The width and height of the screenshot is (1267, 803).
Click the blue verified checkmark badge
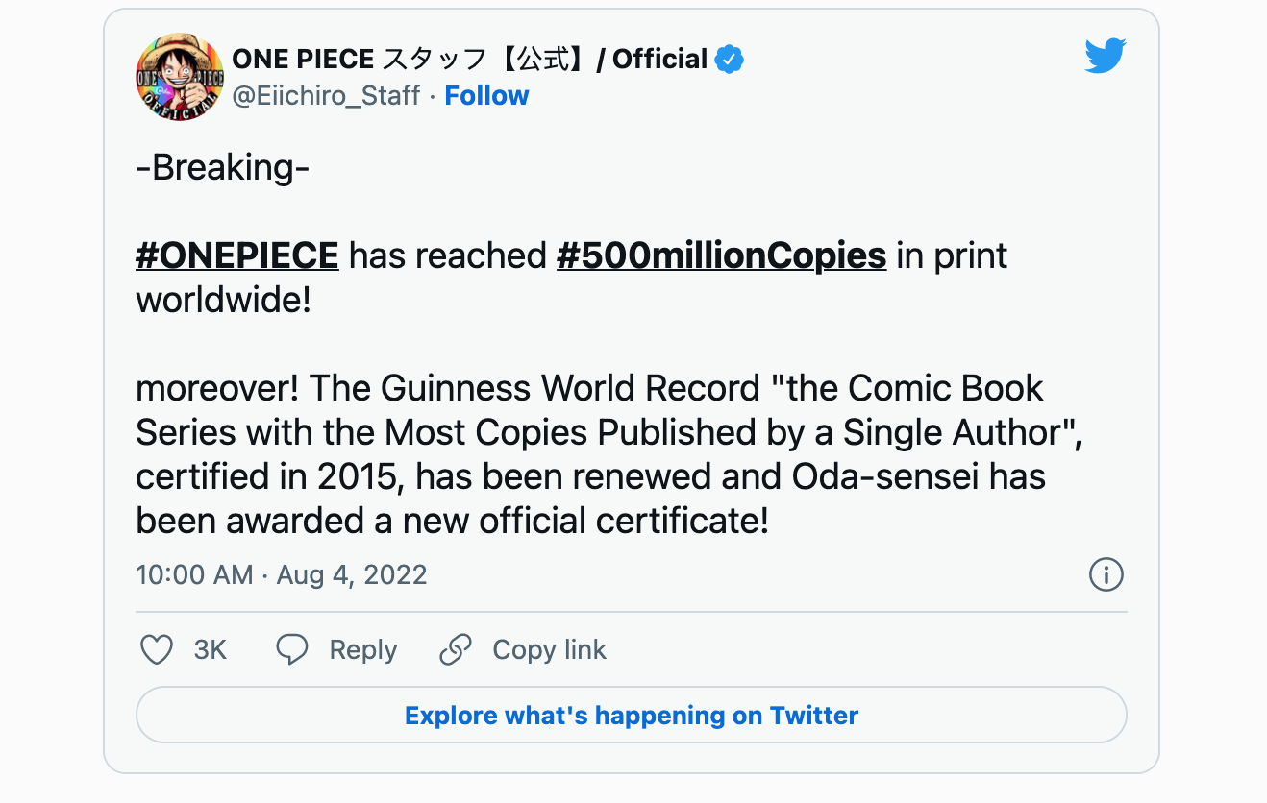(729, 59)
